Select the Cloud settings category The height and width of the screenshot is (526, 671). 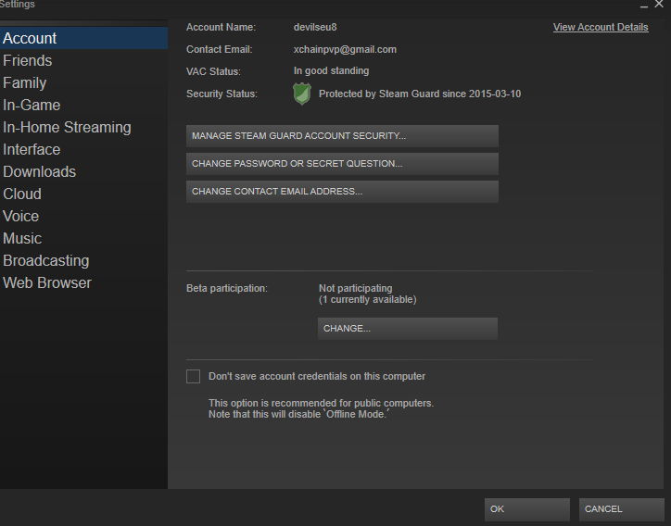pyautogui.click(x=83, y=194)
